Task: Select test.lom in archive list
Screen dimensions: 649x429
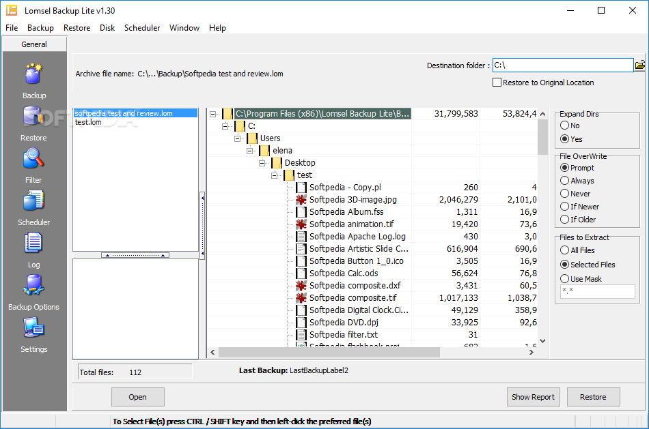Action: [88, 122]
